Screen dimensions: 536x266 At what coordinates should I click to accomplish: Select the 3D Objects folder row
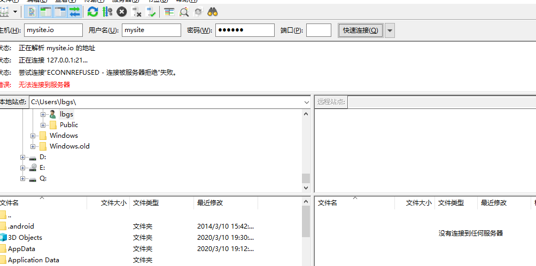coord(150,237)
